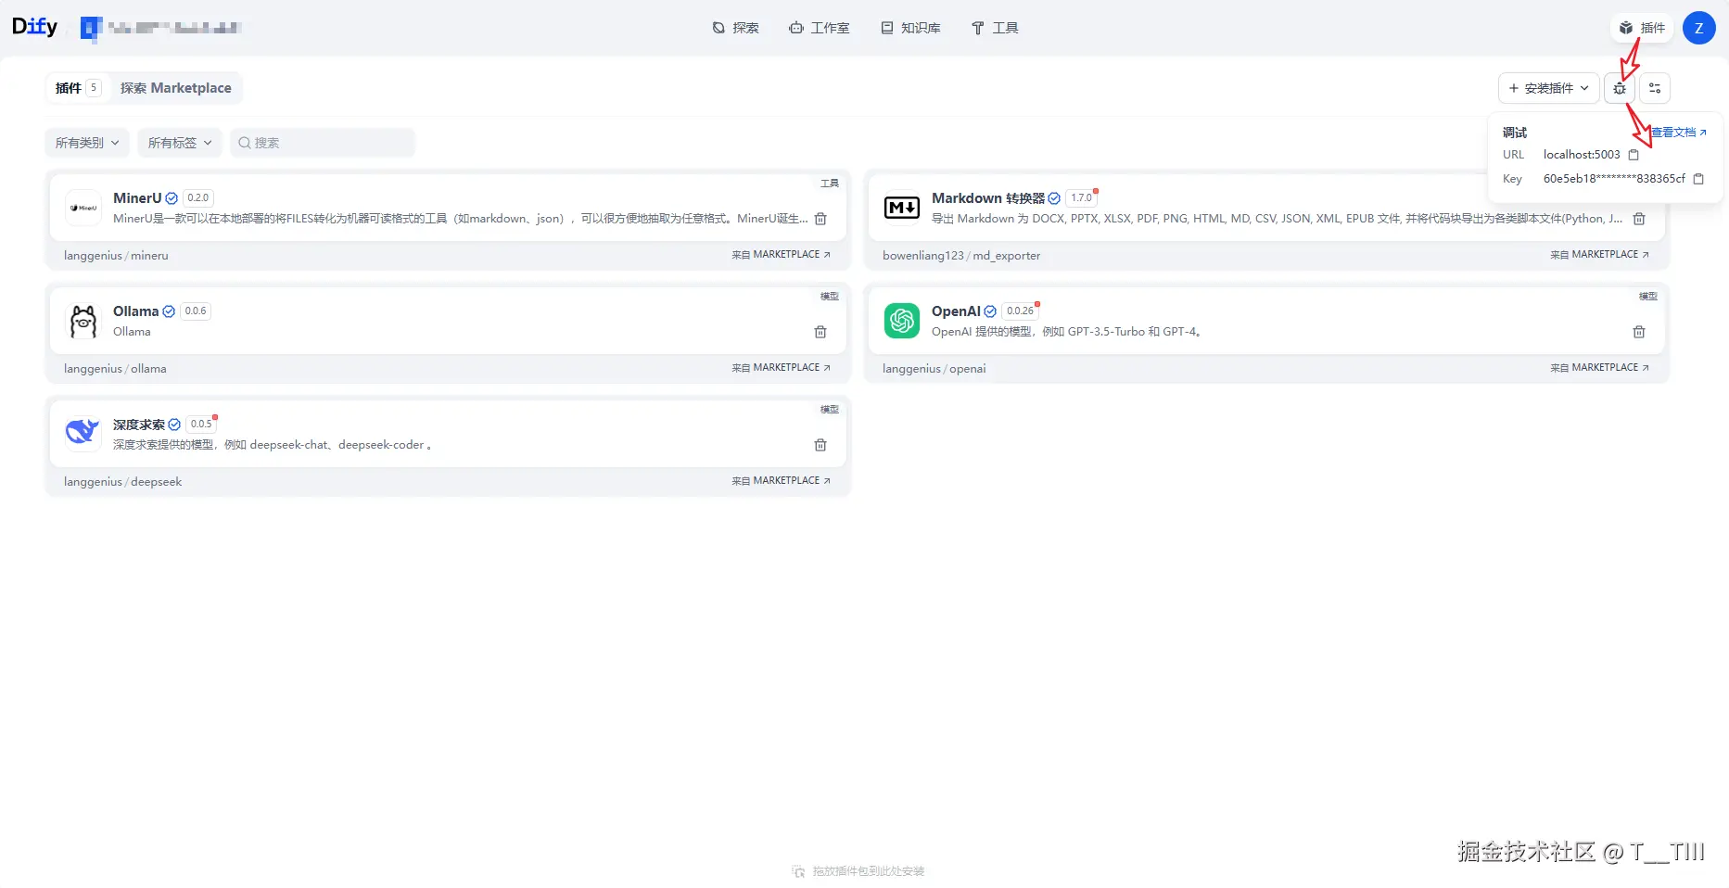This screenshot has width=1729, height=888.
Task: Delete the OpenAI plugin via trash icon
Action: point(1639,332)
